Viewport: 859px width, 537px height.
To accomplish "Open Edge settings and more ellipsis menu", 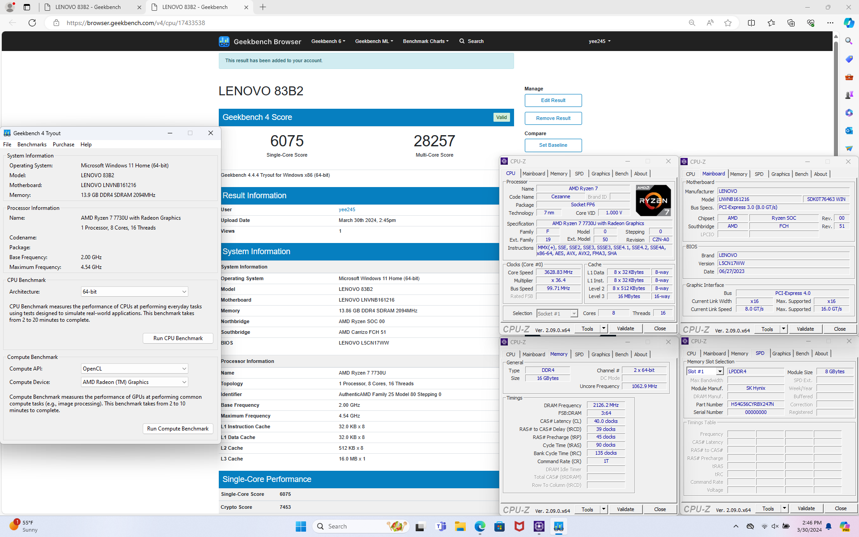I will tap(830, 23).
